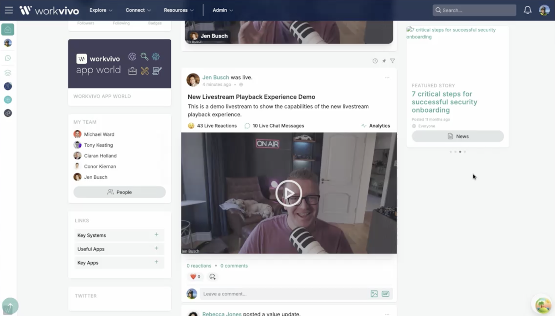Add a GIF to the comment
Image resolution: width=555 pixels, height=316 pixels.
coord(385,294)
